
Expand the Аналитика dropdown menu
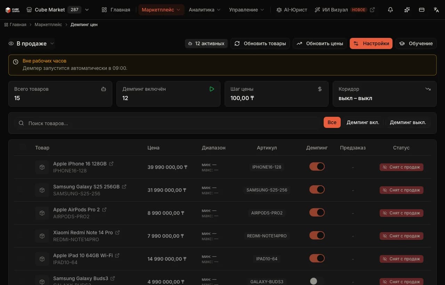[x=204, y=10]
